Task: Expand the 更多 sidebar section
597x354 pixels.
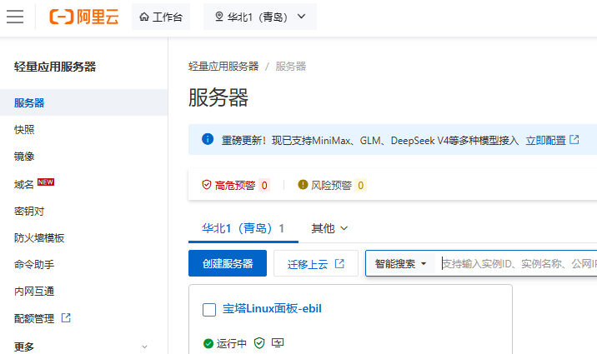Action: point(81,347)
